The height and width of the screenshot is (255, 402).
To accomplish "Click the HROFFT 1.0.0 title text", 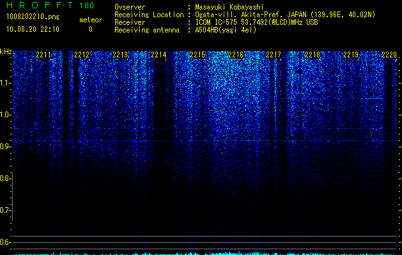I will [50, 5].
